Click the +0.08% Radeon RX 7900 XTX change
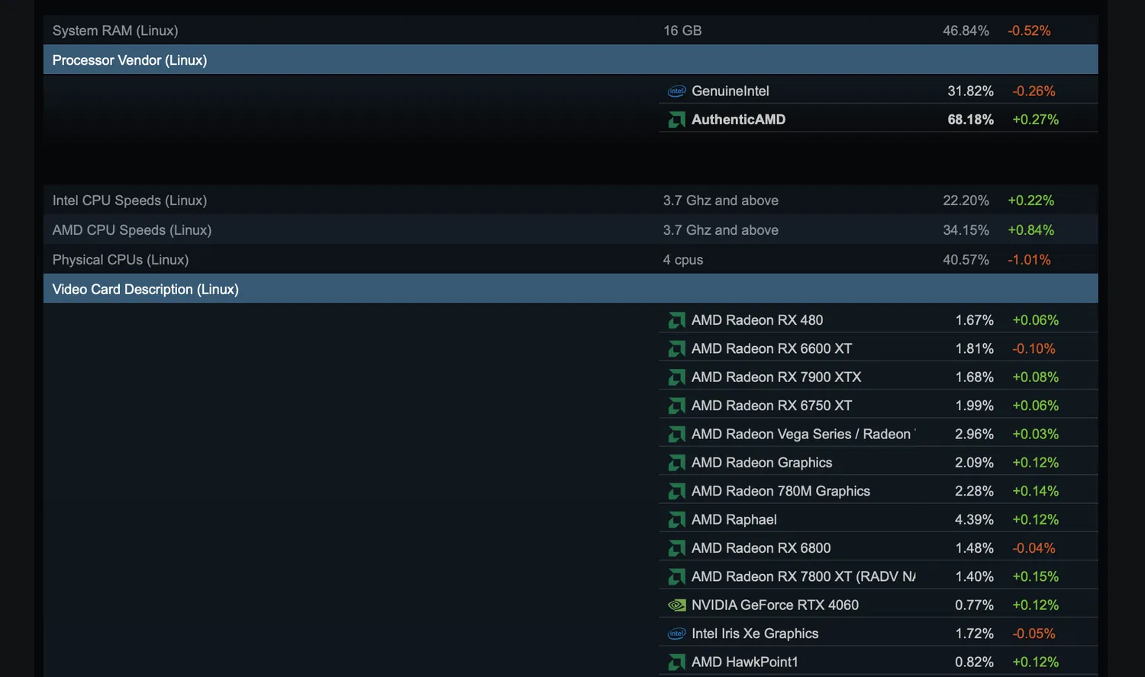Screen dimensions: 1145x677 1035,377
